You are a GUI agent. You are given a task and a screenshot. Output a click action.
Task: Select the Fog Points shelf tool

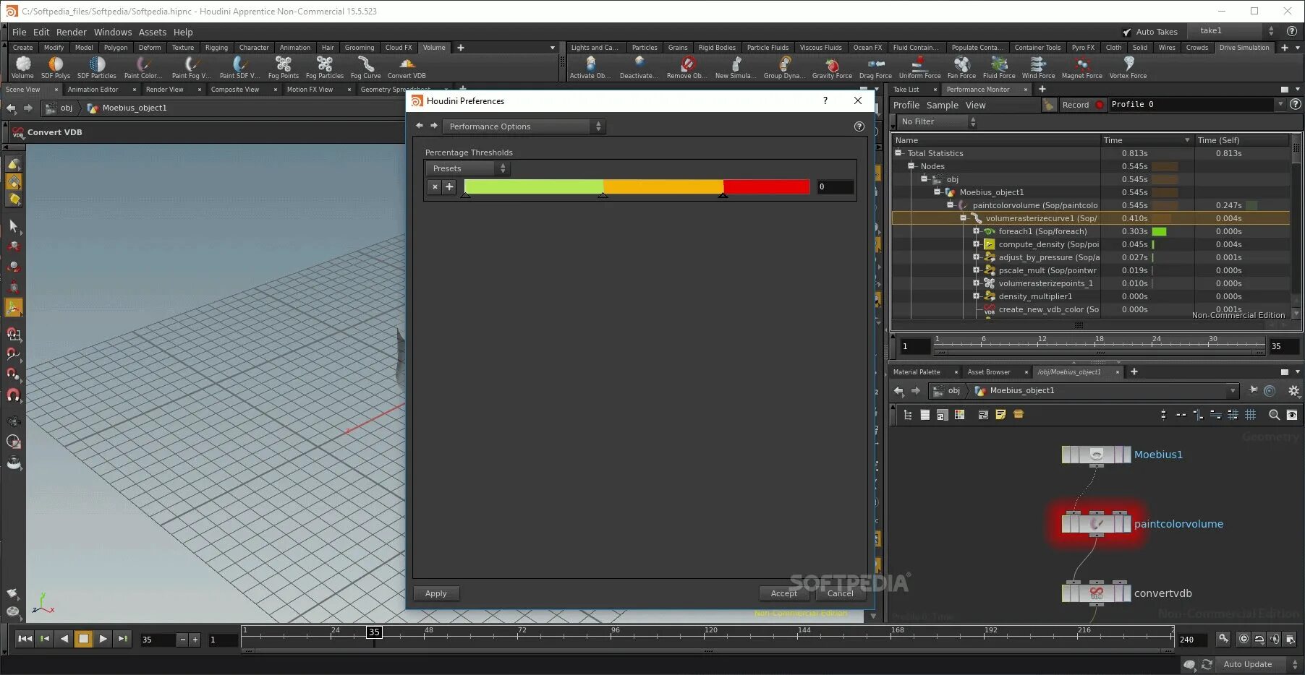(283, 66)
